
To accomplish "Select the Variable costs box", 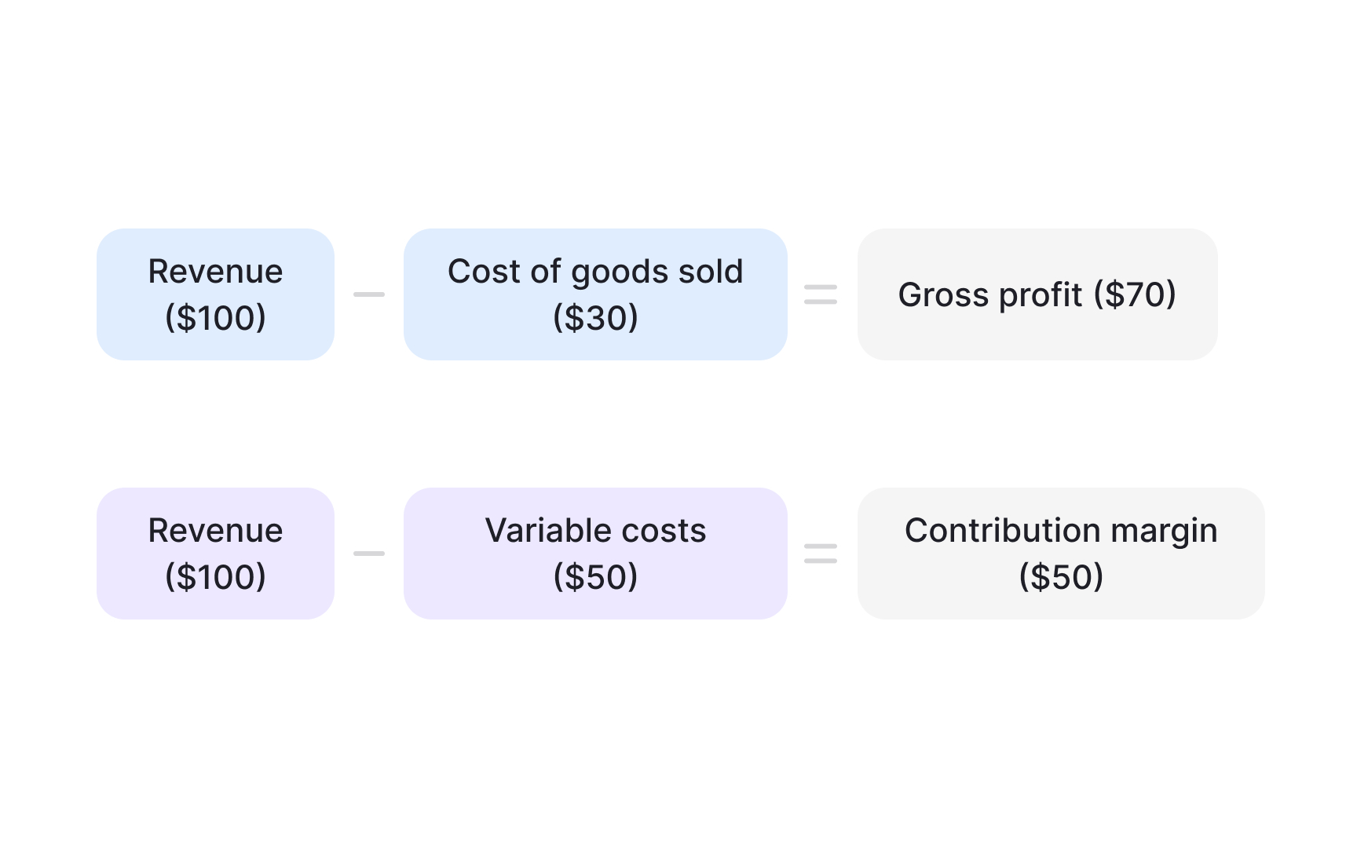I will click(595, 554).
